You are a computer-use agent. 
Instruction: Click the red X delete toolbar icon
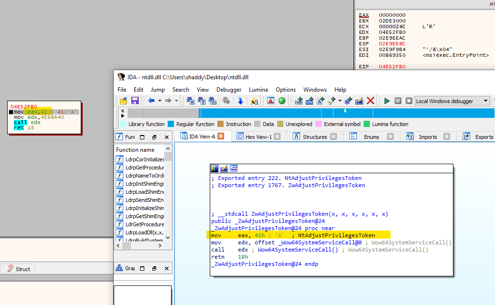[x=371, y=101]
